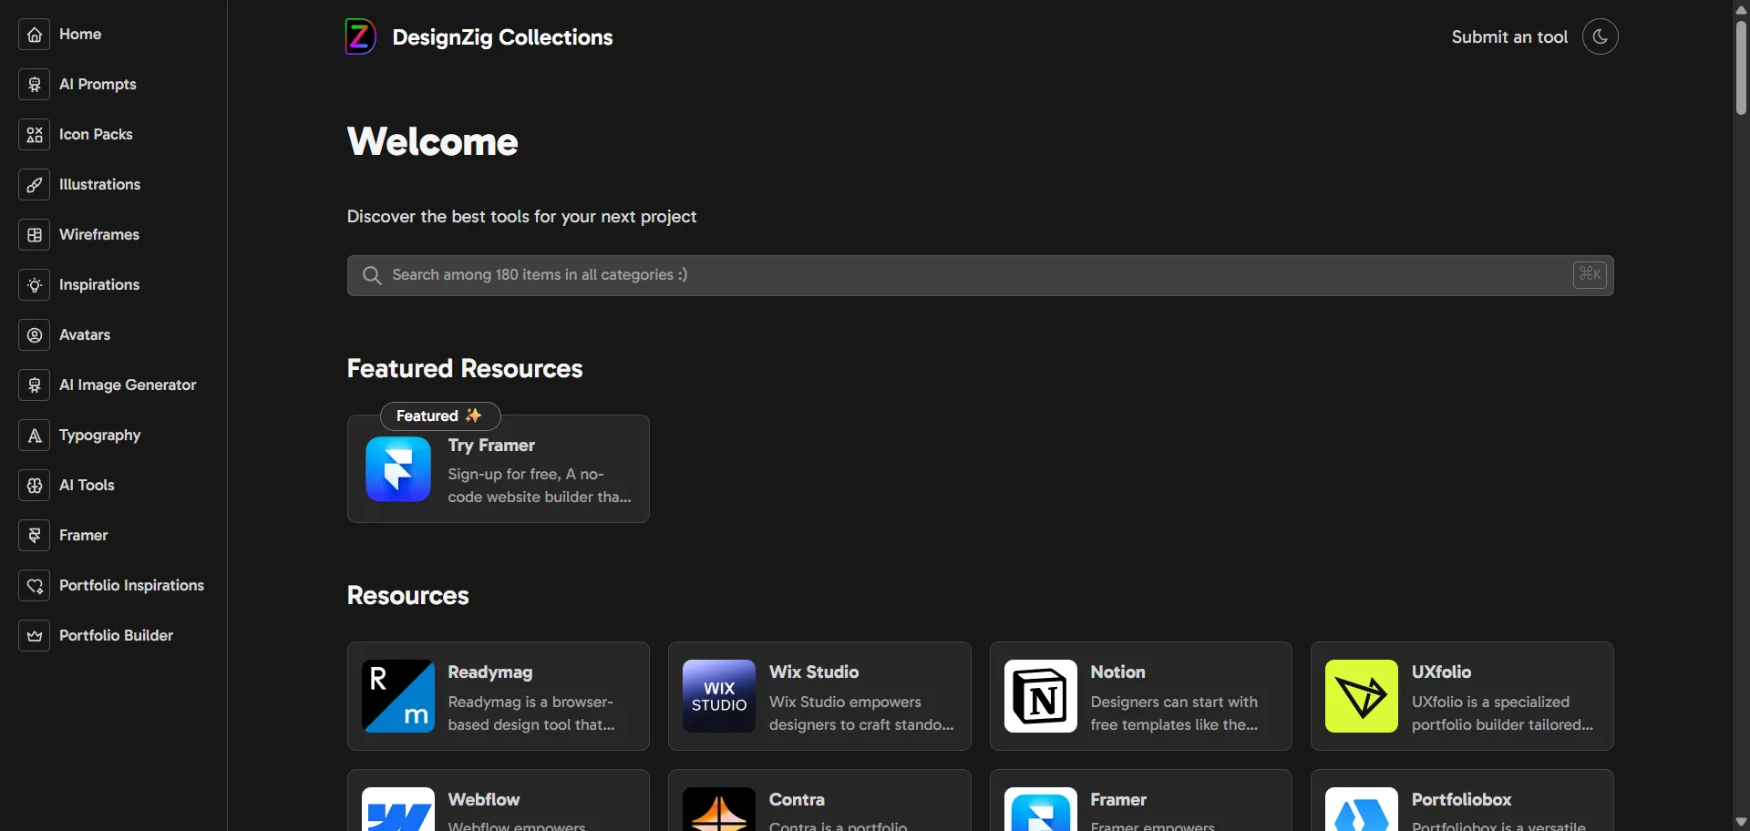Open the Try Framer card title
1750x831 pixels.
(x=491, y=446)
